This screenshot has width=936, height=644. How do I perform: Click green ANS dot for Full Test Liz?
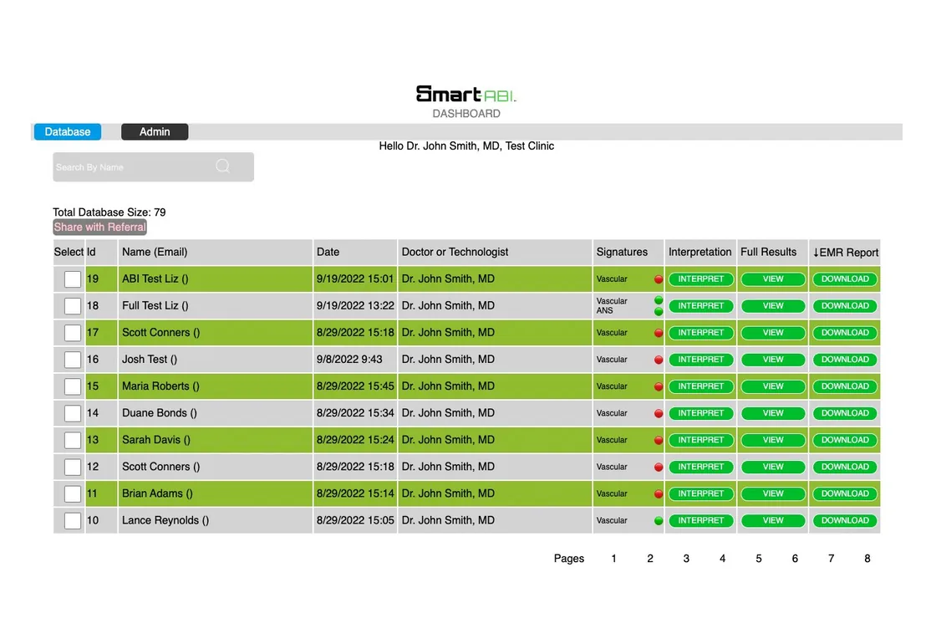(x=659, y=311)
